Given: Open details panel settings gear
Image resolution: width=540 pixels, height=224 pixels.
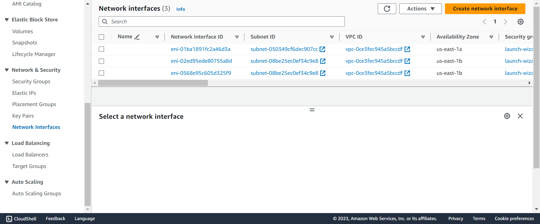Looking at the screenshot, I should [x=507, y=116].
